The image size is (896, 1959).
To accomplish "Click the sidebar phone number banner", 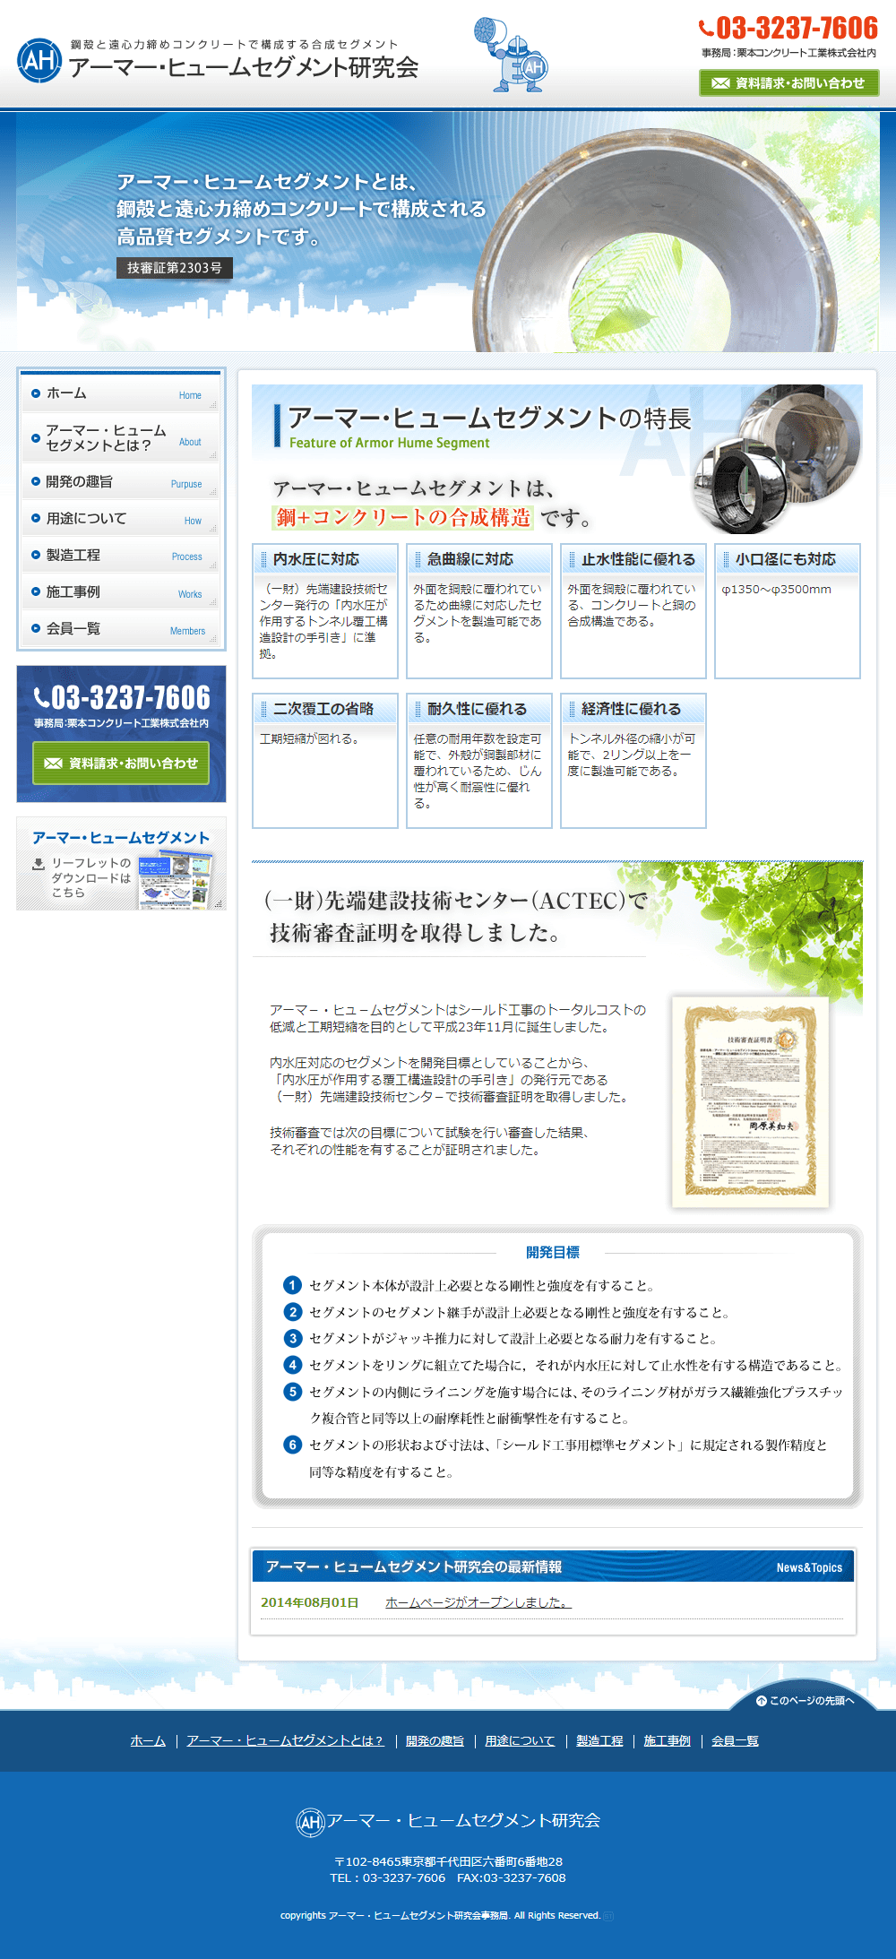I will coord(121,697).
